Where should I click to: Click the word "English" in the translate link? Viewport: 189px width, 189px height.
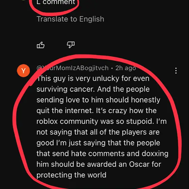[x=91, y=19]
